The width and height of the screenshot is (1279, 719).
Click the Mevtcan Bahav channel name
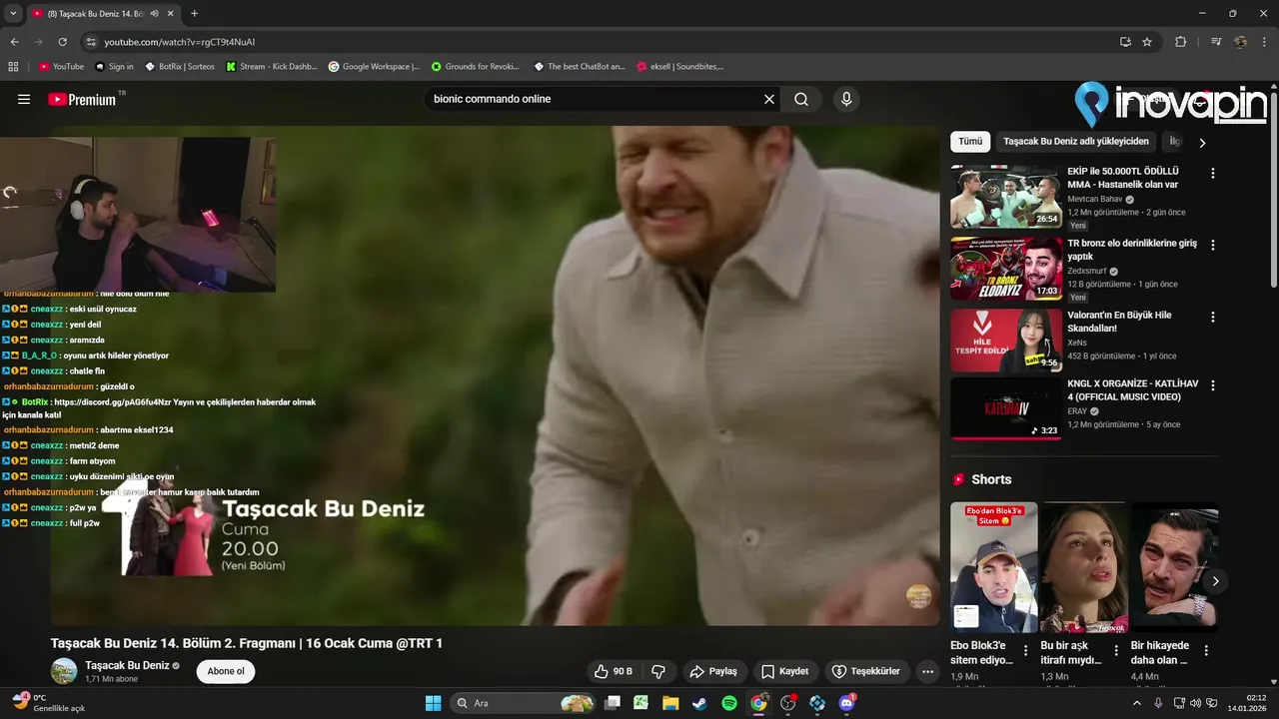1094,199
